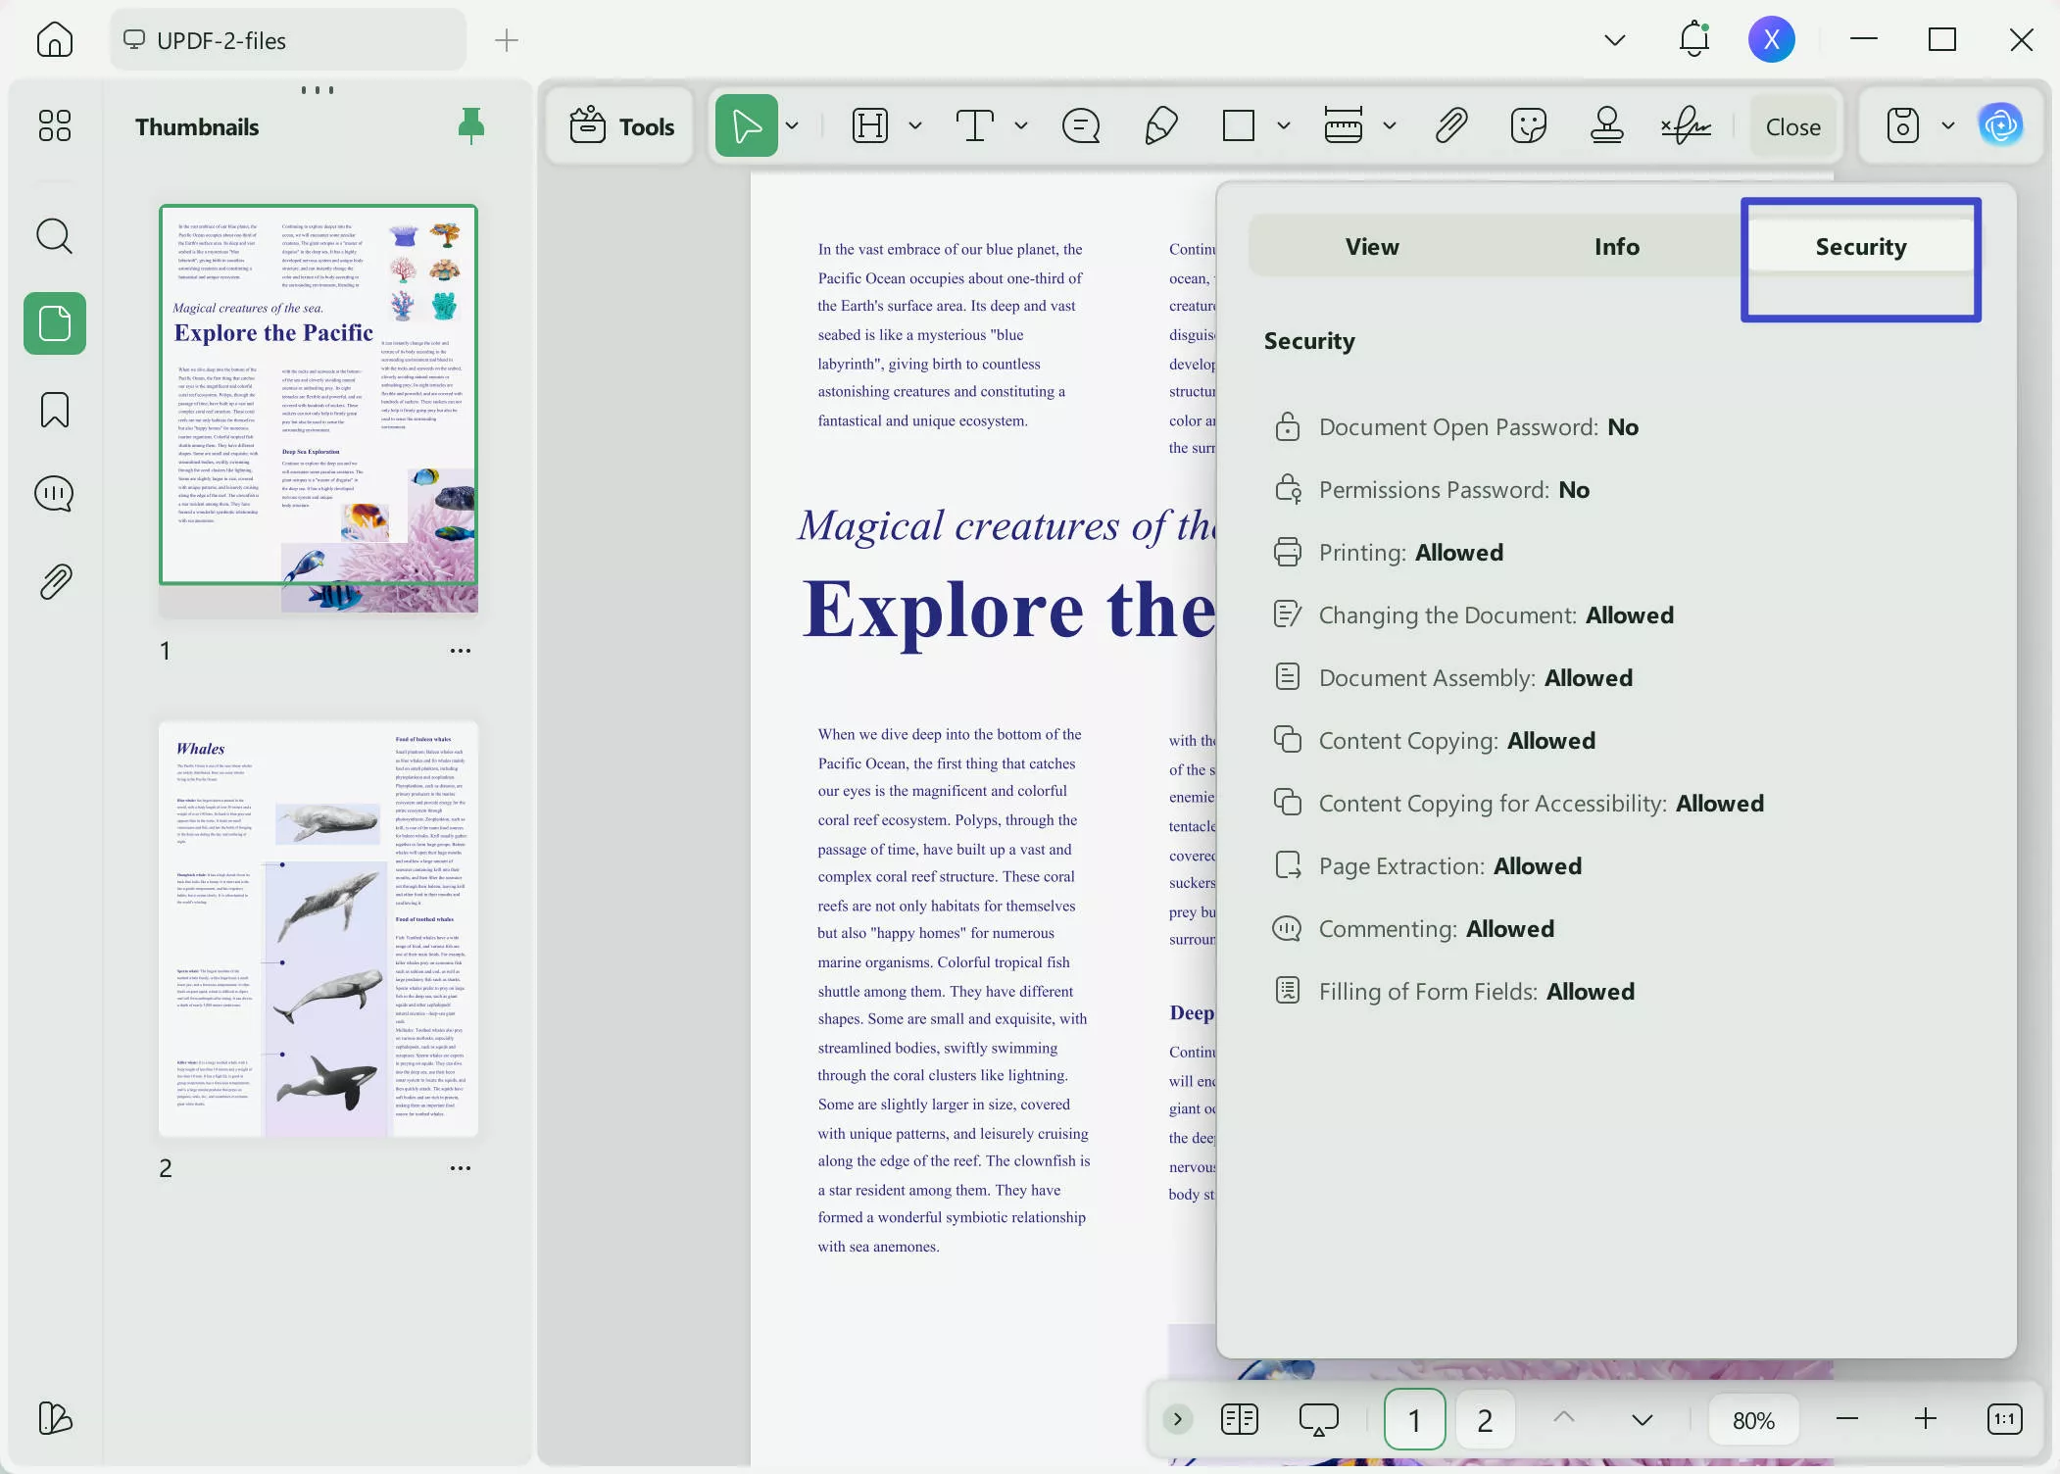Pin the Thumbnails panel

tap(471, 125)
